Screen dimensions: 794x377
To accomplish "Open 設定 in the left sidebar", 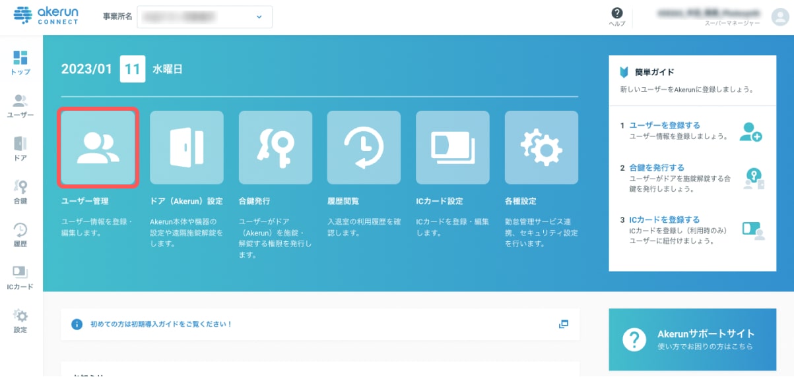I will pyautogui.click(x=20, y=320).
